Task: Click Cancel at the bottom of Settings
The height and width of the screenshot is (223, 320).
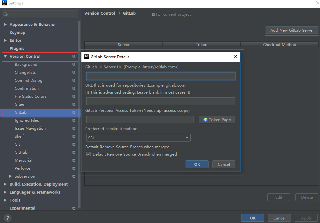Action: (279, 218)
